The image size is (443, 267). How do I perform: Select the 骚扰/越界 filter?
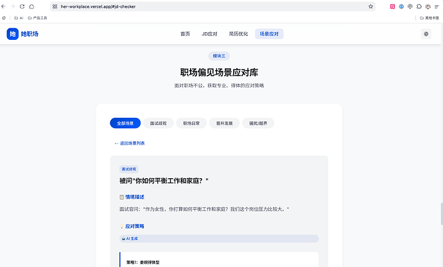(258, 123)
